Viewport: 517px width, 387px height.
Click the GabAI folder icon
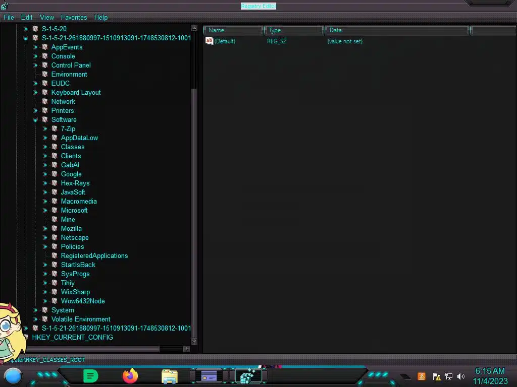pyautogui.click(x=55, y=165)
